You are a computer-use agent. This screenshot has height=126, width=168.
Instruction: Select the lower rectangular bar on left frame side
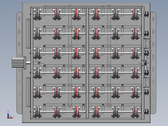click(x=28, y=92)
